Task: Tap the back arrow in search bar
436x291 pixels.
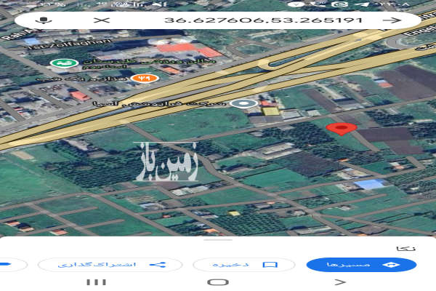Action: (x=390, y=20)
